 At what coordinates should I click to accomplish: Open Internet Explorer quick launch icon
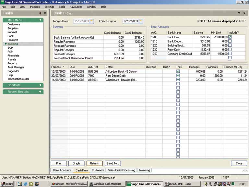pyautogui.click(x=25, y=184)
